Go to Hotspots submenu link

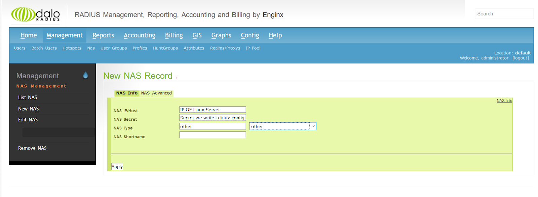(72, 48)
